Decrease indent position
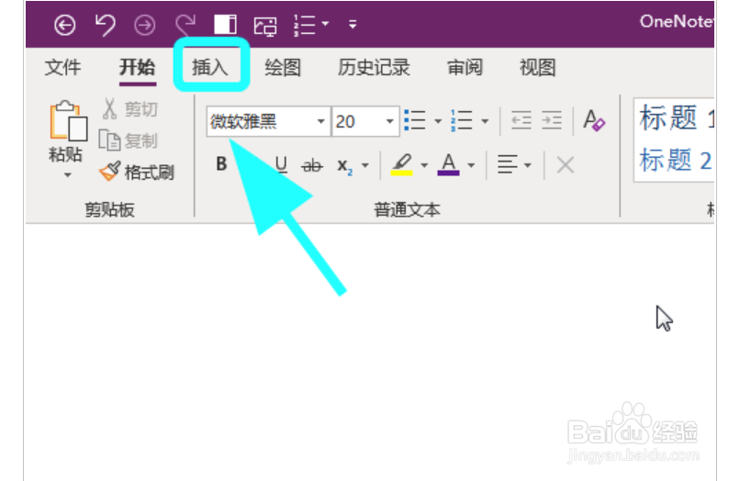The image size is (740, 481). 521,120
